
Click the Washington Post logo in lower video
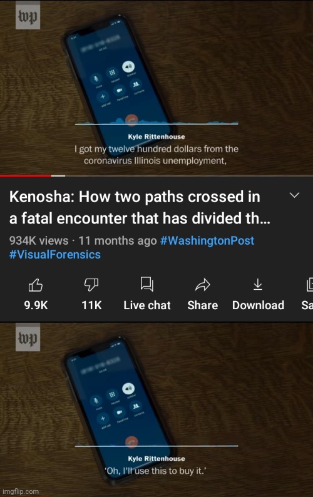pos(28,337)
